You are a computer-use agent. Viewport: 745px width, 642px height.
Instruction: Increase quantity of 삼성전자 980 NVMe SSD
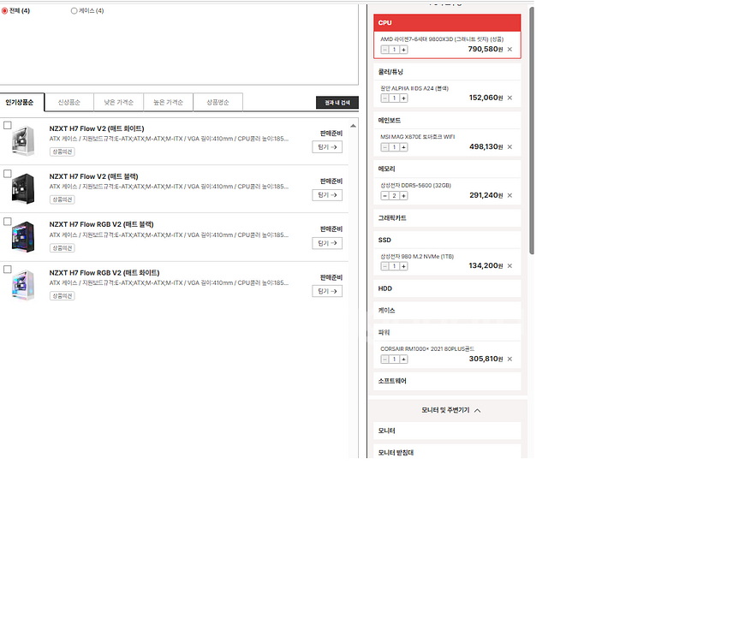403,266
